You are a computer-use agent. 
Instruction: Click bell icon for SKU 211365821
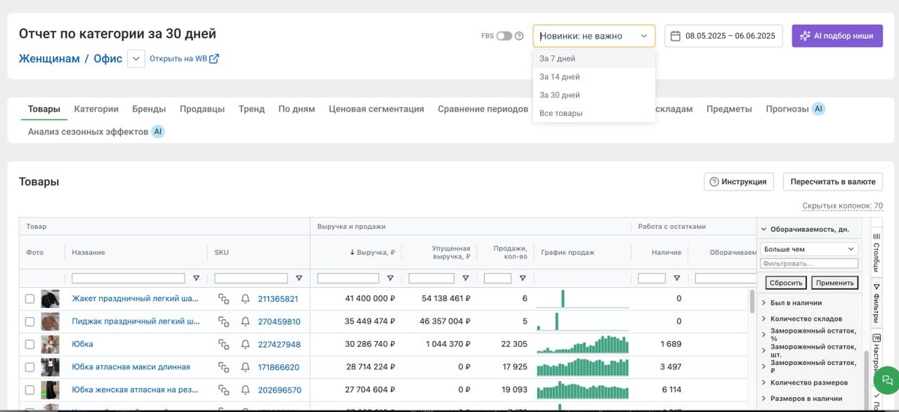pos(245,299)
